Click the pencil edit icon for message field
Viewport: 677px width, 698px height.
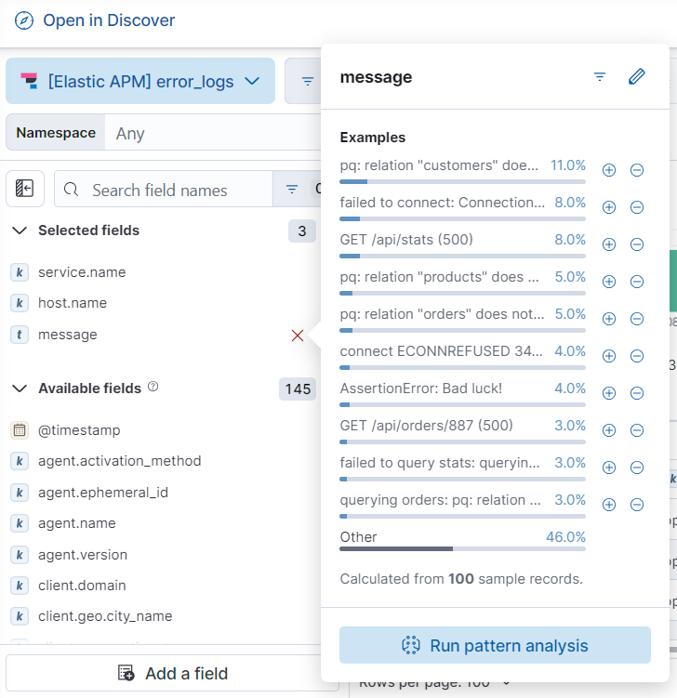[x=637, y=77]
